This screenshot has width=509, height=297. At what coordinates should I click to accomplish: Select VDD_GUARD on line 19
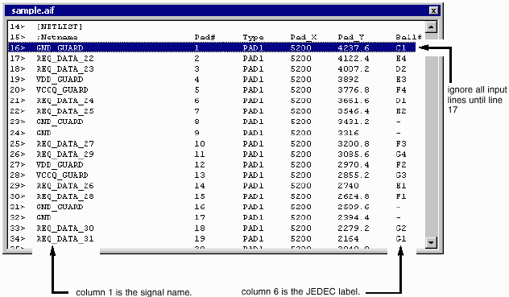(x=60, y=79)
